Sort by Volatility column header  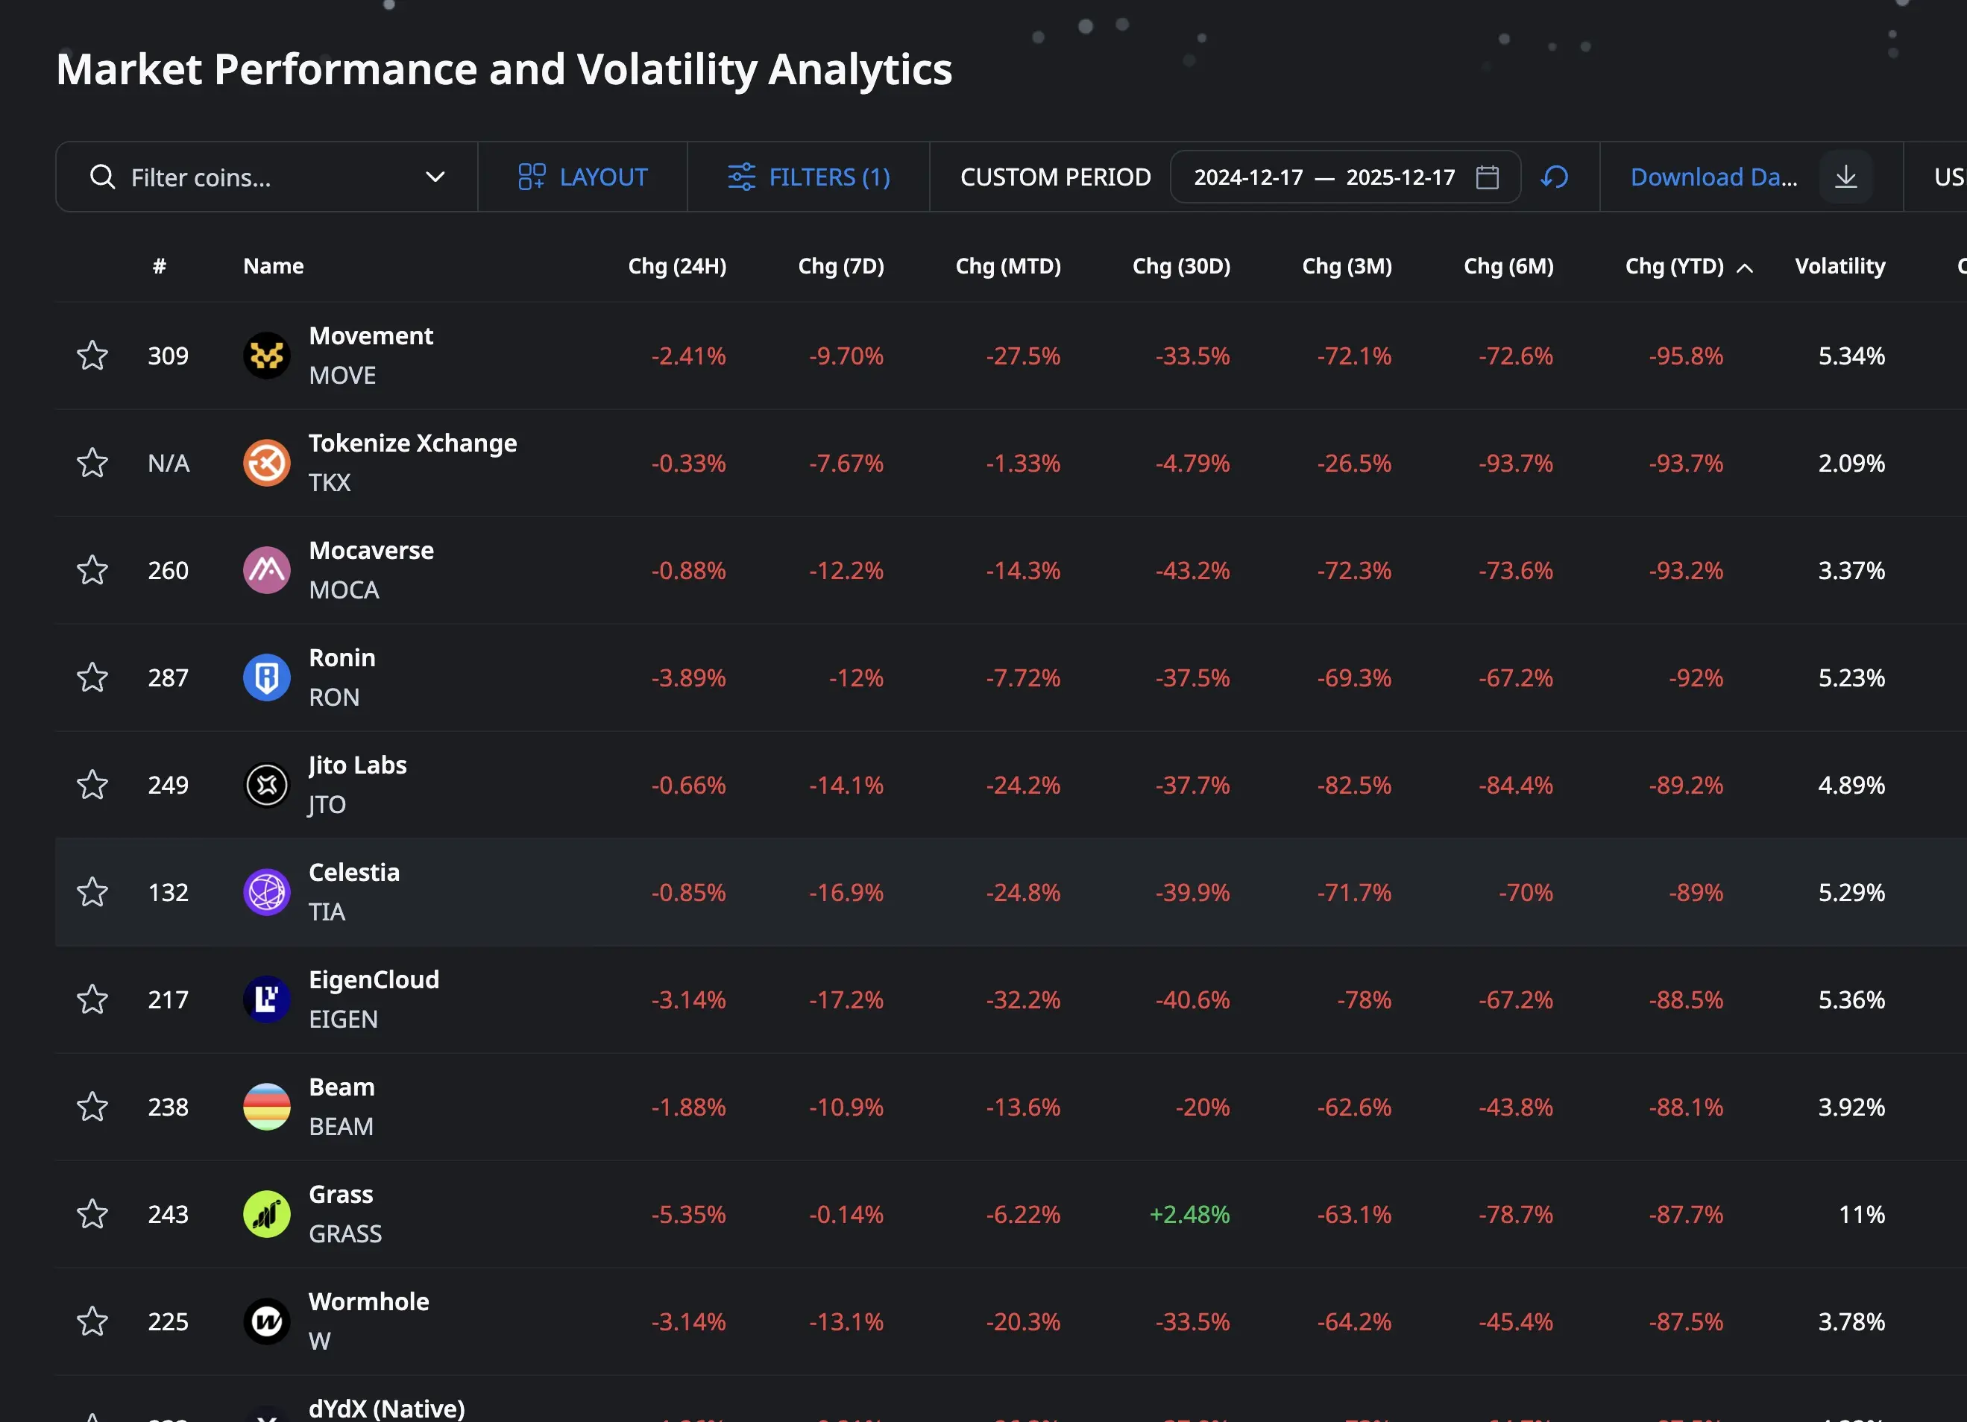click(x=1839, y=266)
